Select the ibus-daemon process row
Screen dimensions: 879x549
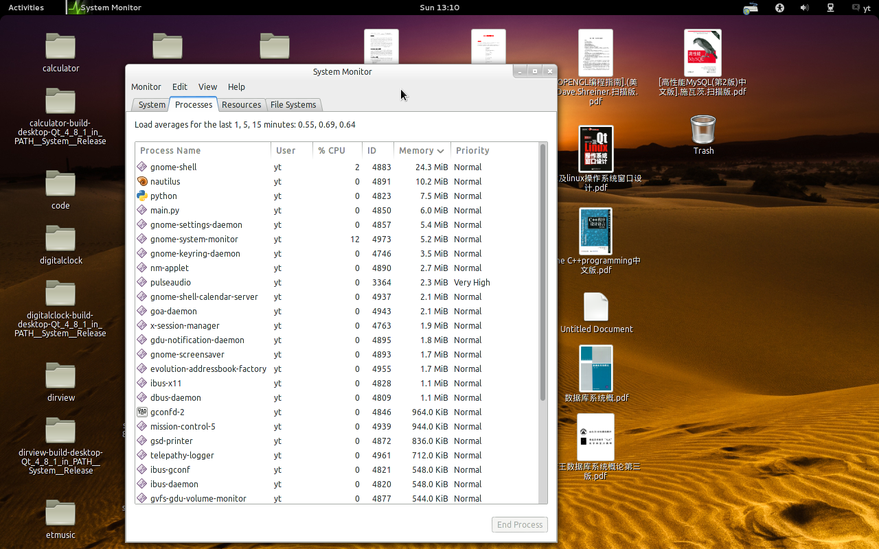tap(337, 484)
